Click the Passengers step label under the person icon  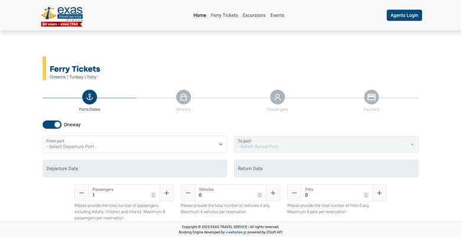click(x=278, y=110)
